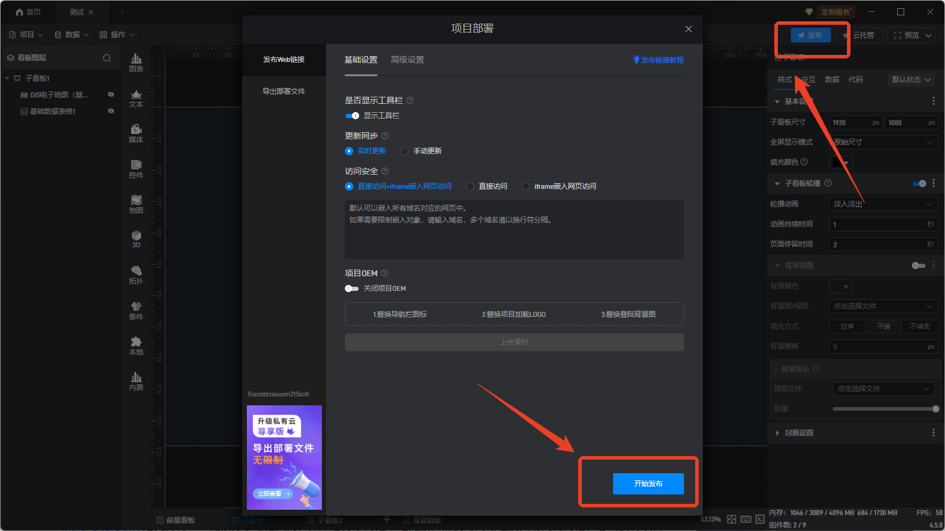The width and height of the screenshot is (945, 531).
Task: Open the 拓扑 topology component icon
Action: [x=136, y=275]
